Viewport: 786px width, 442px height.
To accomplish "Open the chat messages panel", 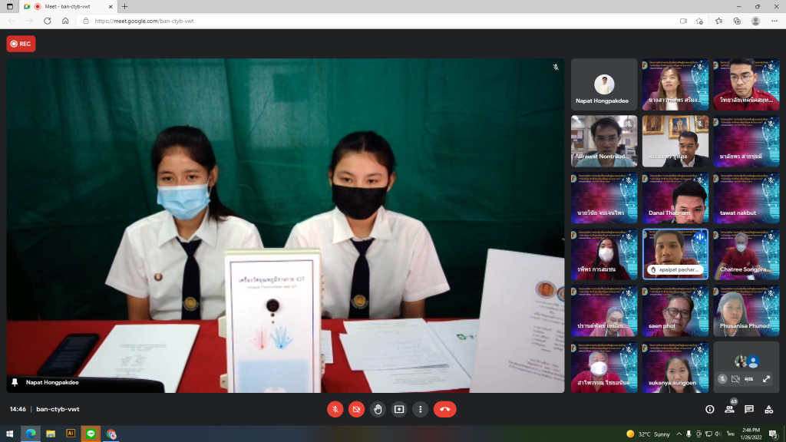I will tap(749, 410).
